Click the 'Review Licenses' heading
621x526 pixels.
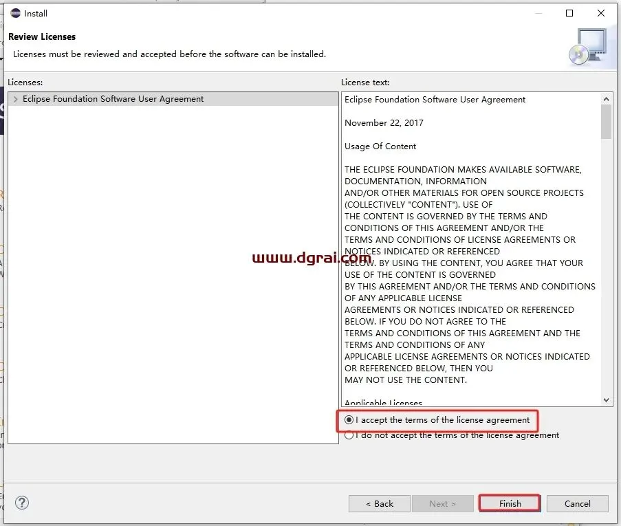pyautogui.click(x=42, y=37)
